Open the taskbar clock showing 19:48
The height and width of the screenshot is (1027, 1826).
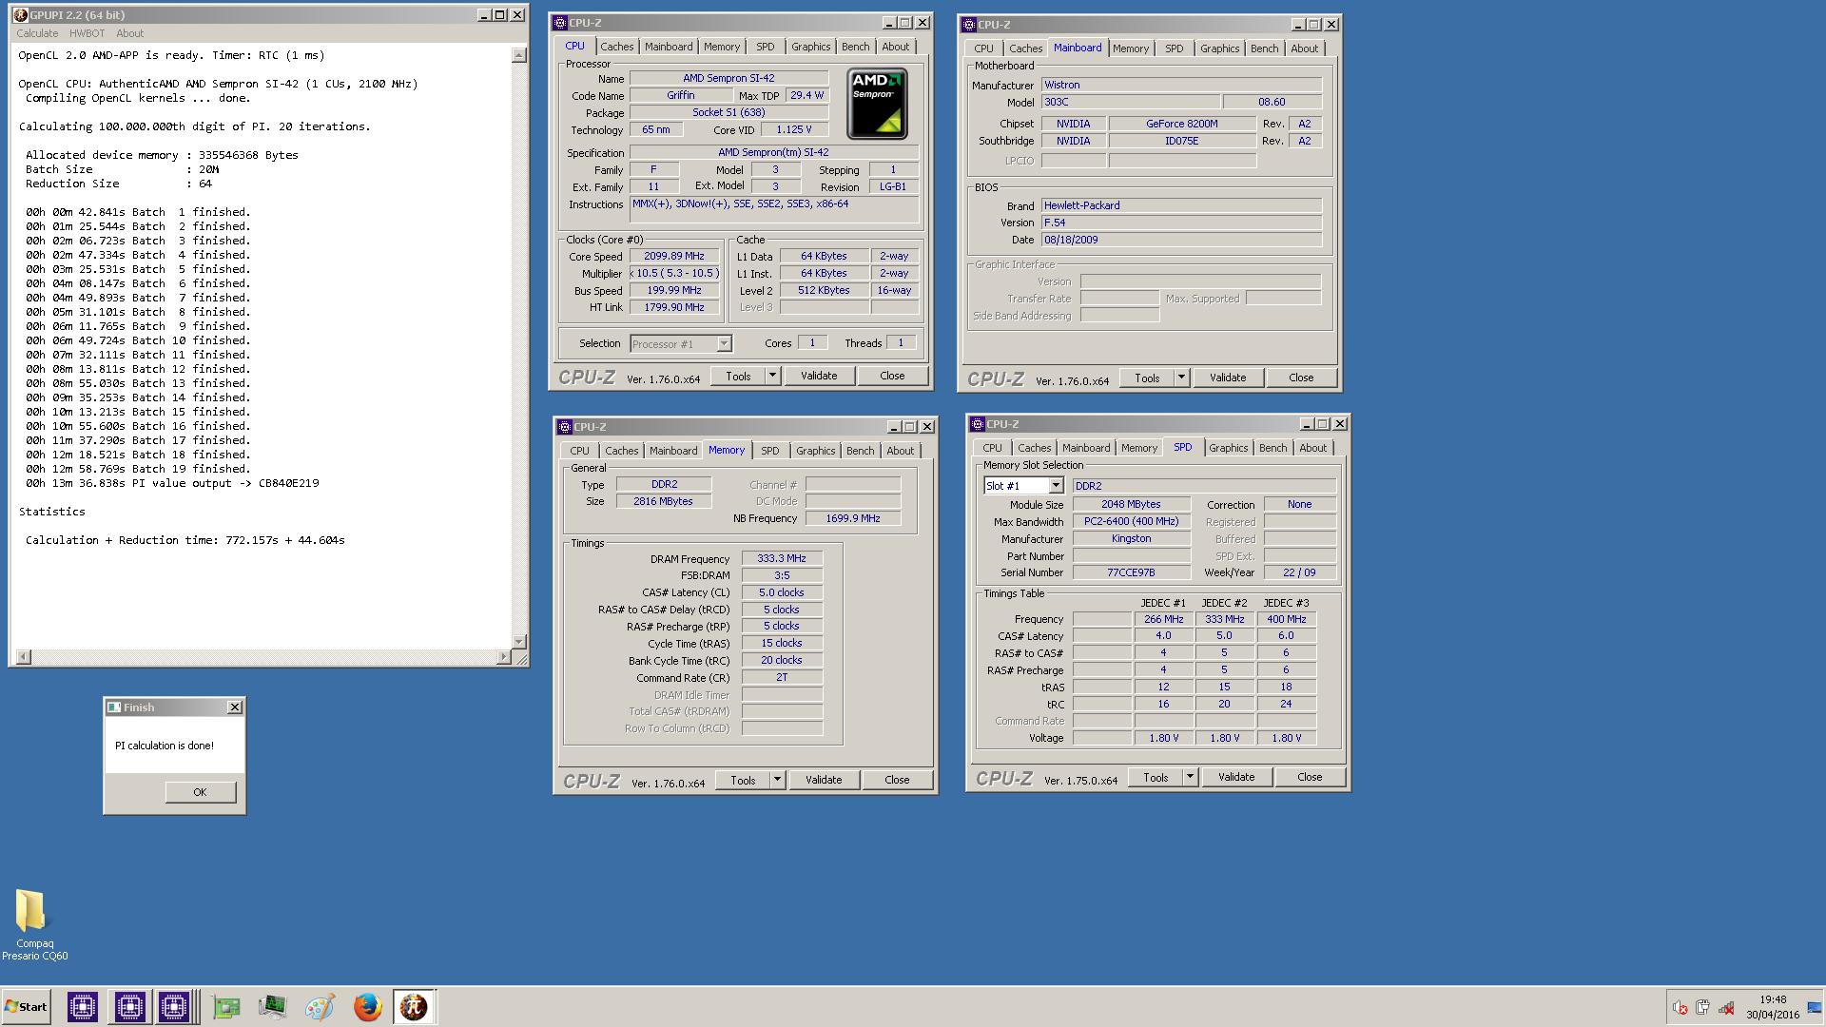coord(1772,1007)
